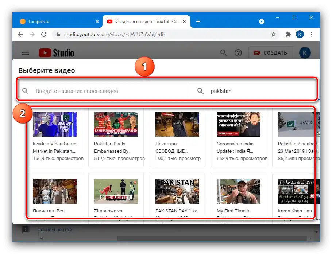The height and width of the screenshot is (254, 332).
Task: Open the extensions puzzle icon
Action: pyautogui.click(x=288, y=34)
